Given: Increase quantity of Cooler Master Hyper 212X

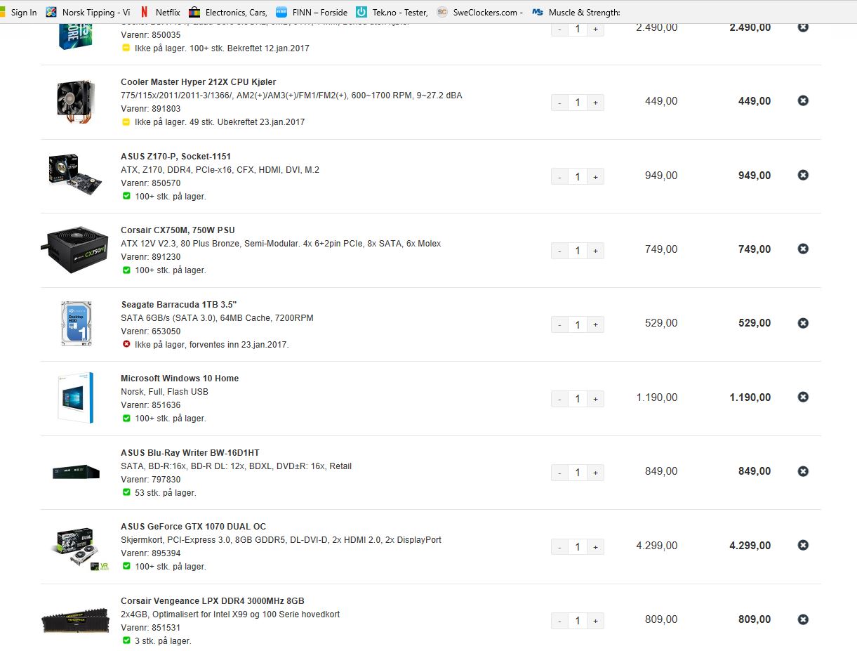Looking at the screenshot, I should tap(595, 103).
